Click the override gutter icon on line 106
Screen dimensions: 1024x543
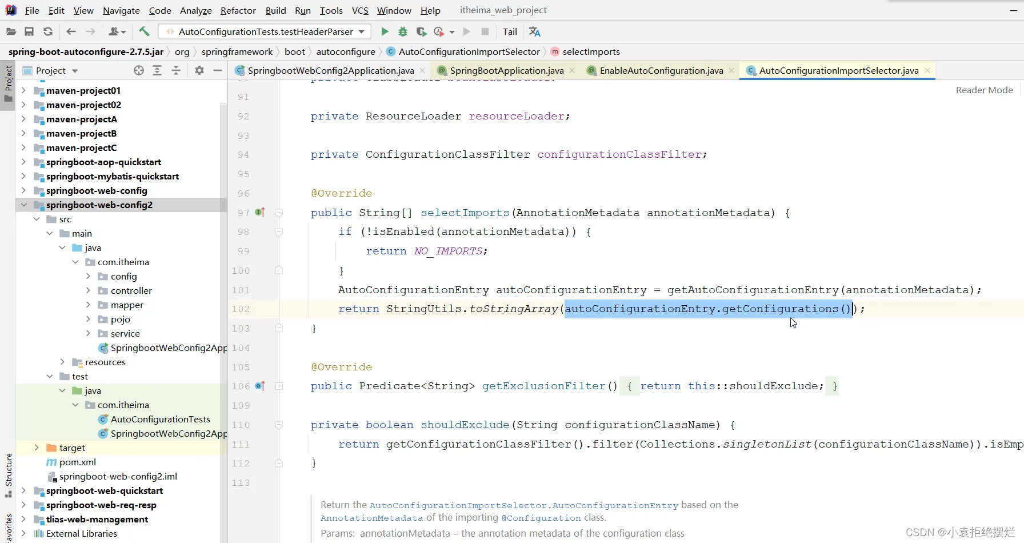point(260,386)
